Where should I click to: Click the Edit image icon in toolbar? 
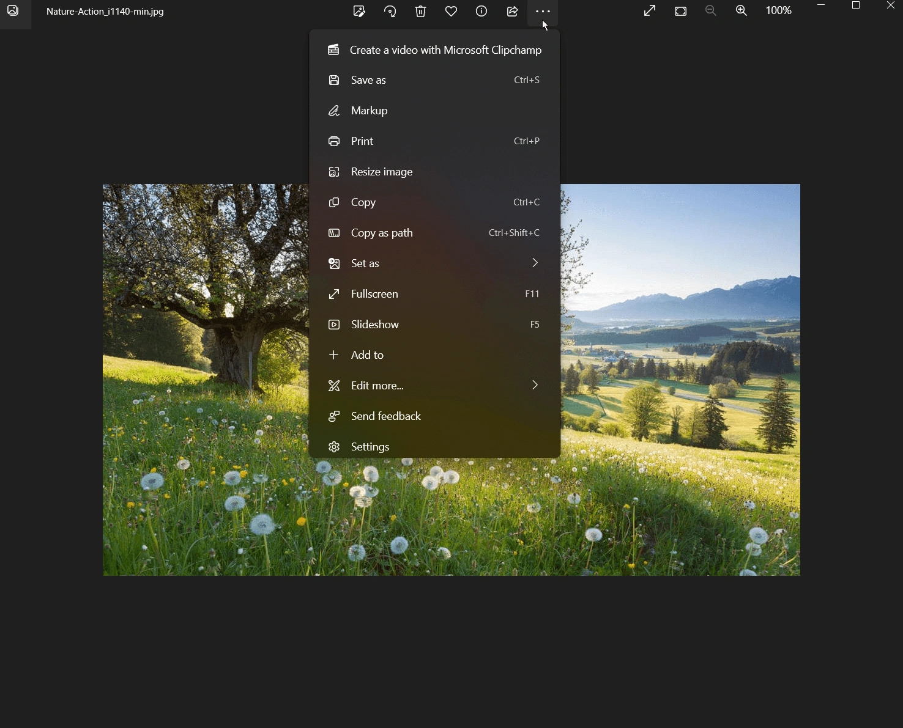coord(359,11)
